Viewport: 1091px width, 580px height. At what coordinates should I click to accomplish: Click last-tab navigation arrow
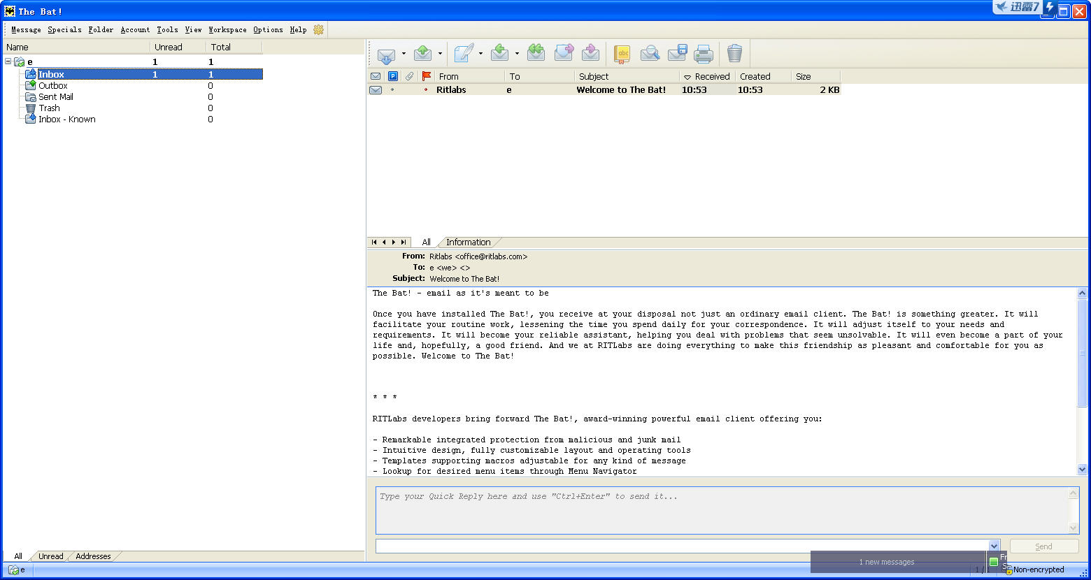tap(404, 242)
